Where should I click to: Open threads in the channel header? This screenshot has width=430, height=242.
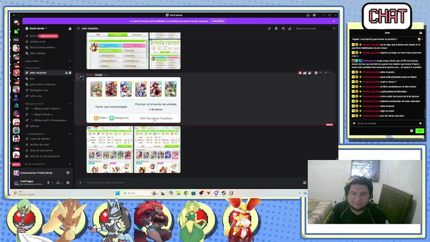click(269, 29)
